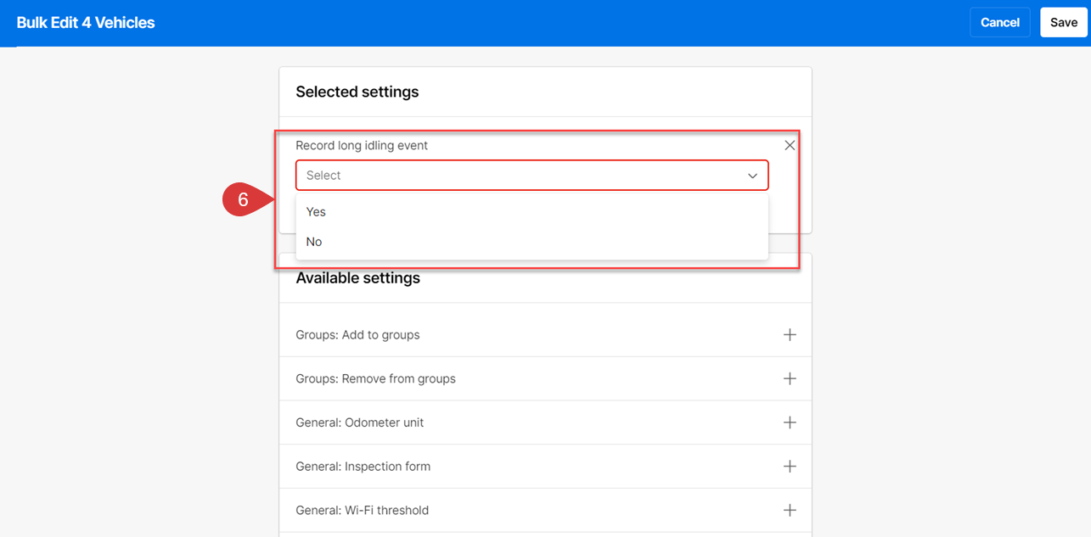The width and height of the screenshot is (1091, 537).
Task: Open the Record long idling event dropdown
Action: click(531, 176)
